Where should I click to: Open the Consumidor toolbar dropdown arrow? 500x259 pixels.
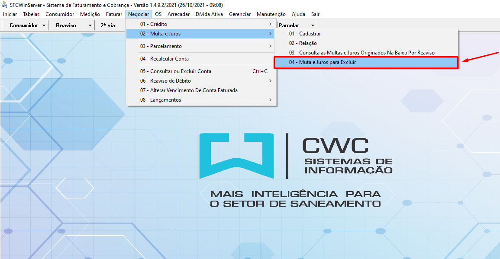tap(44, 26)
